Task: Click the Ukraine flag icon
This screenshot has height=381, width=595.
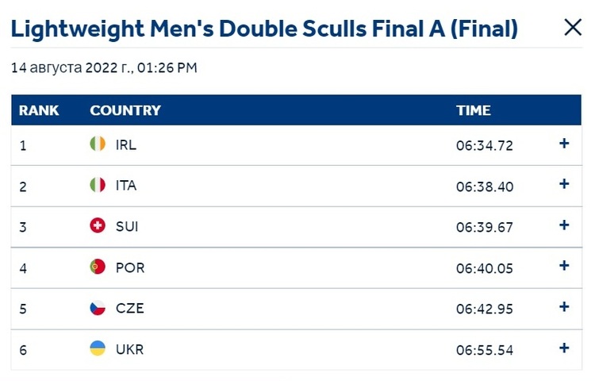Action: (x=98, y=348)
